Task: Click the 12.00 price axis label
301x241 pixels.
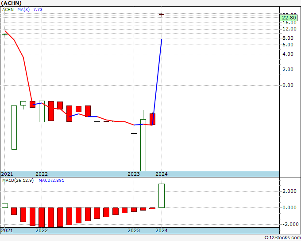Action: [289, 29]
